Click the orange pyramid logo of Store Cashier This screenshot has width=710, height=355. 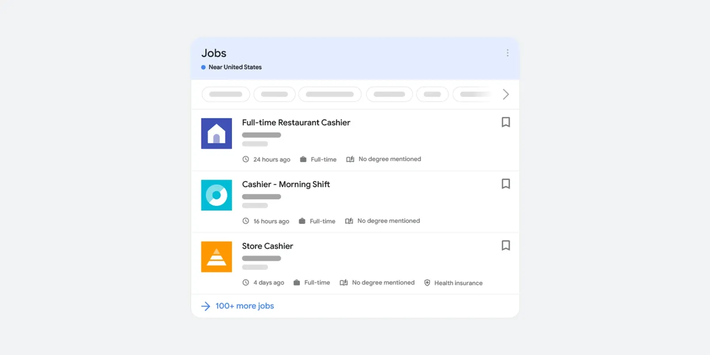coord(217,257)
